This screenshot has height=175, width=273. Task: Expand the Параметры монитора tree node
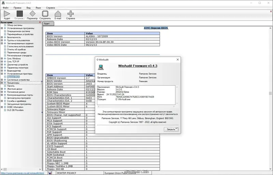click(2, 68)
